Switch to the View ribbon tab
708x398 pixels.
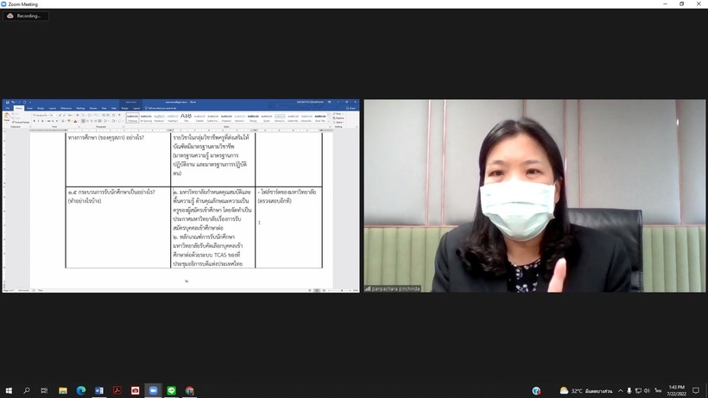(x=104, y=108)
